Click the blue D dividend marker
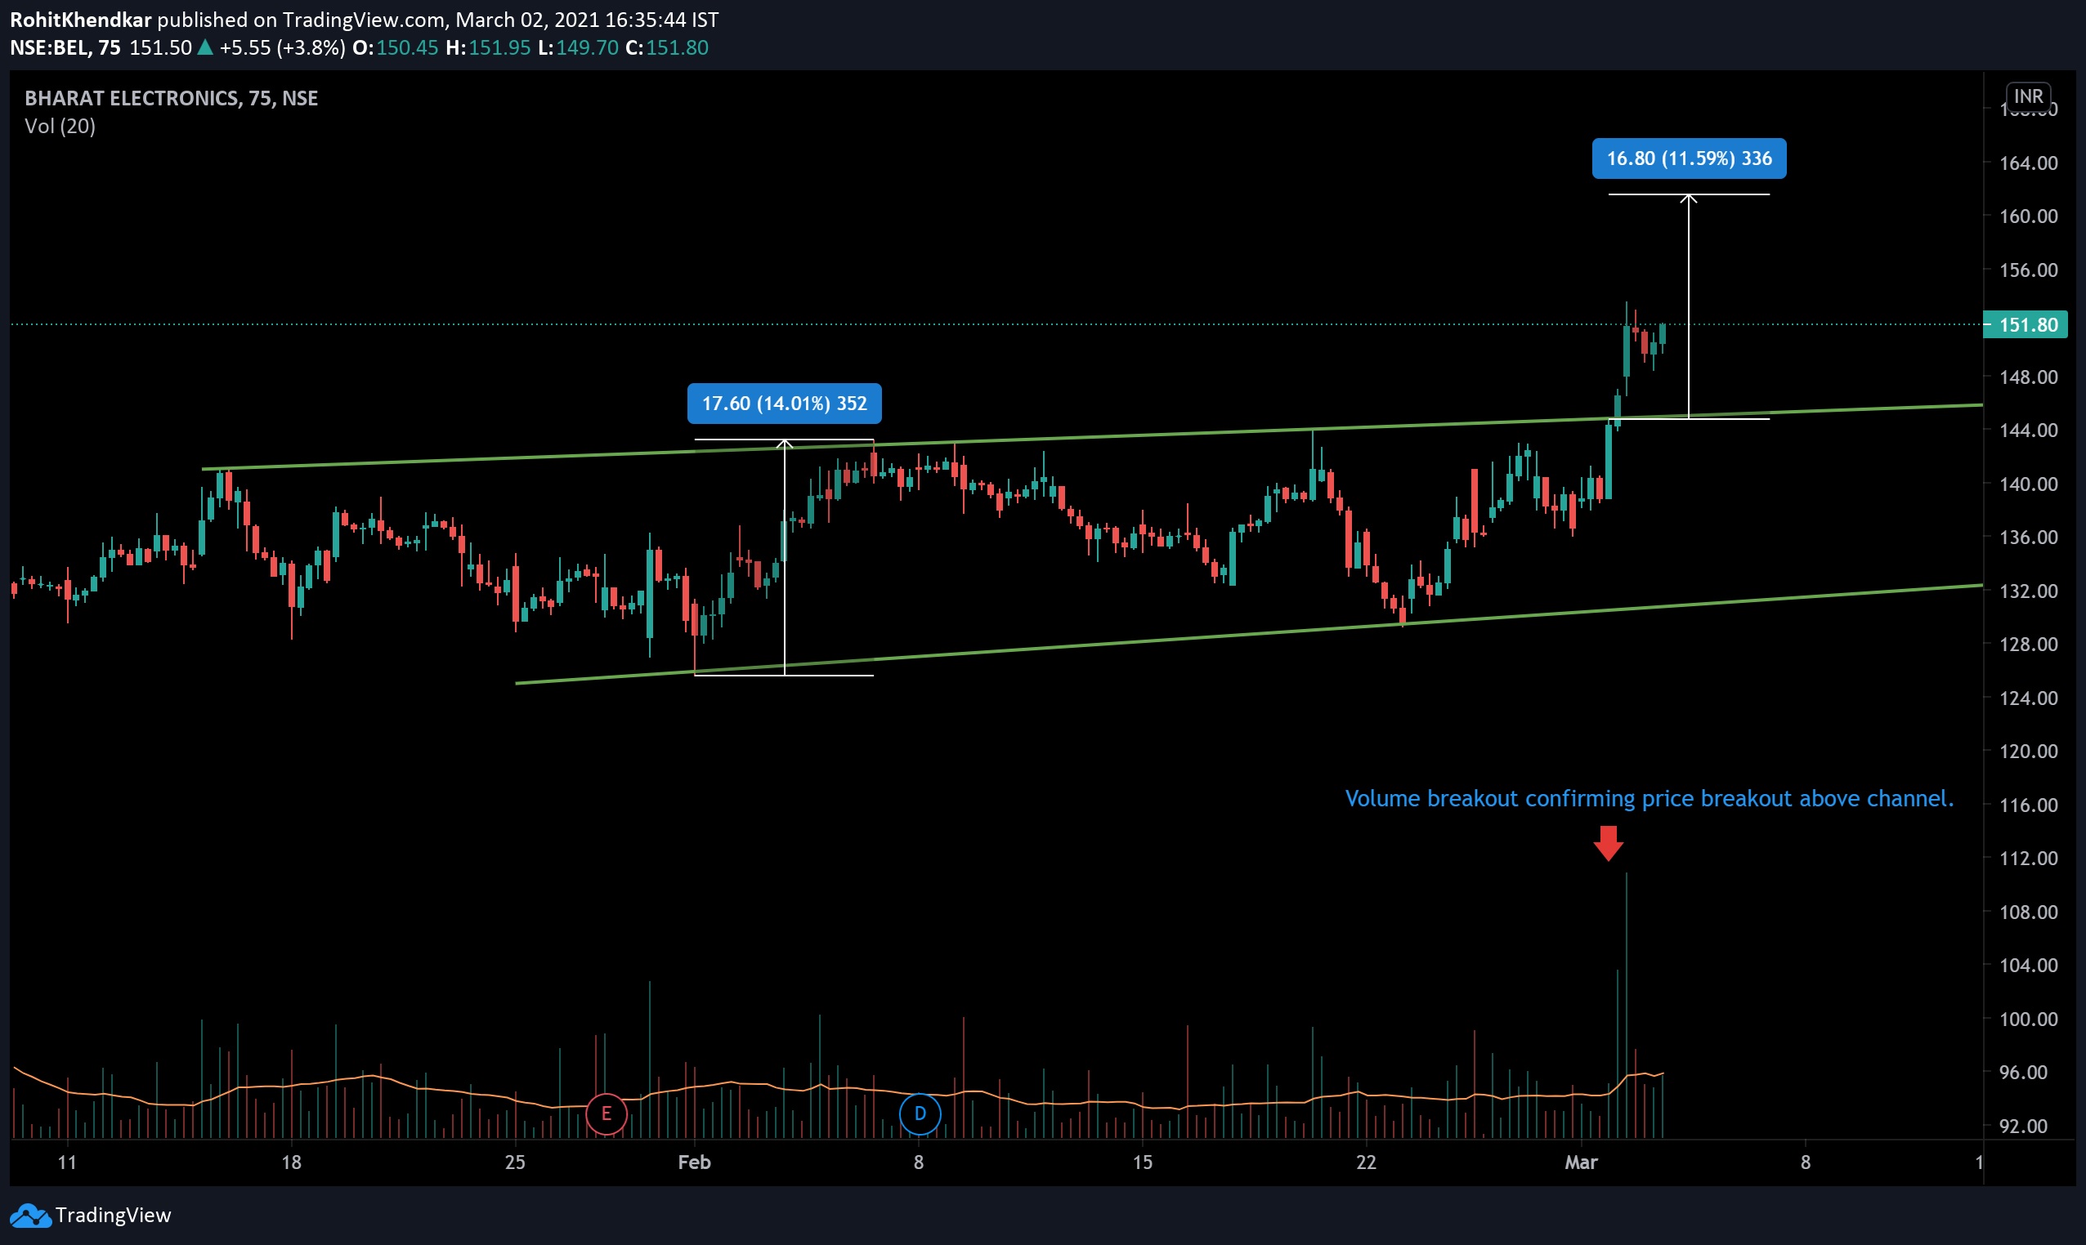Screen dimensions: 2086x1245 coord(920,1113)
